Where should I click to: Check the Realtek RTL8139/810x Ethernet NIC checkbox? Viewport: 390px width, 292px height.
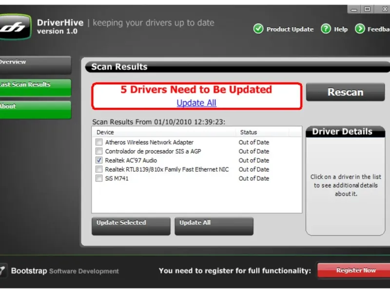99,169
